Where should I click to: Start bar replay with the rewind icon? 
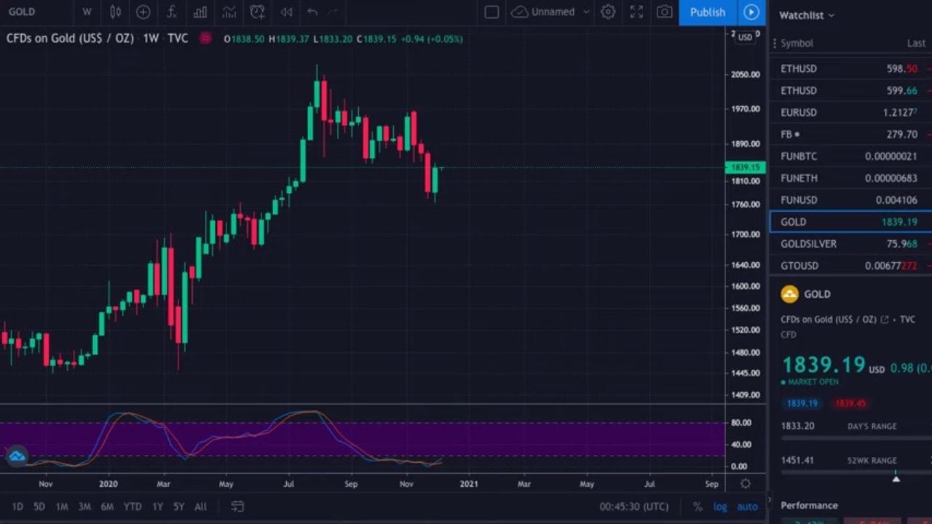(287, 12)
